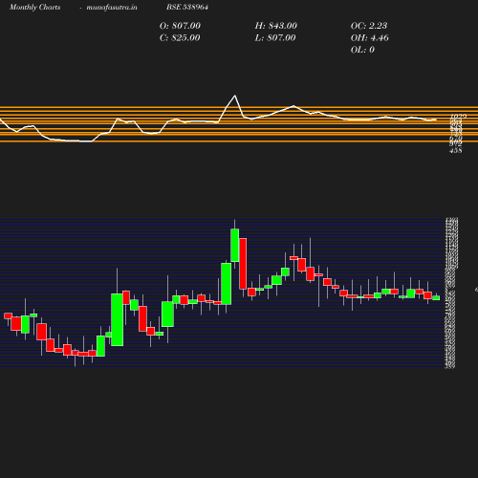Click the "Monthly Charts" title text

pyautogui.click(x=35, y=7)
